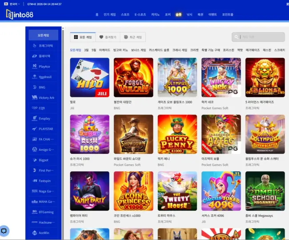
Task: Open the Bigpot provider games
Action: point(44,160)
